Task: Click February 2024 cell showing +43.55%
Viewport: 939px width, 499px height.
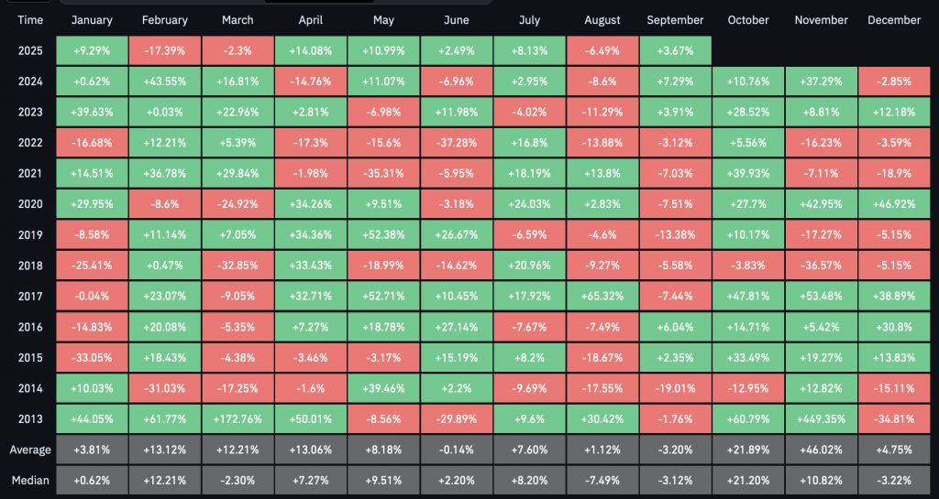Action: tap(165, 81)
